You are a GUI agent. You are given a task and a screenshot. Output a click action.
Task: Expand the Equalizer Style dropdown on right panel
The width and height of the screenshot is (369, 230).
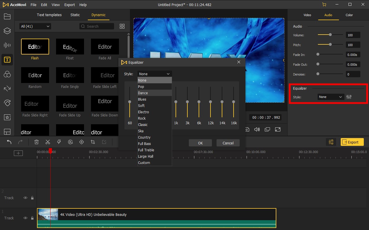tap(330, 97)
